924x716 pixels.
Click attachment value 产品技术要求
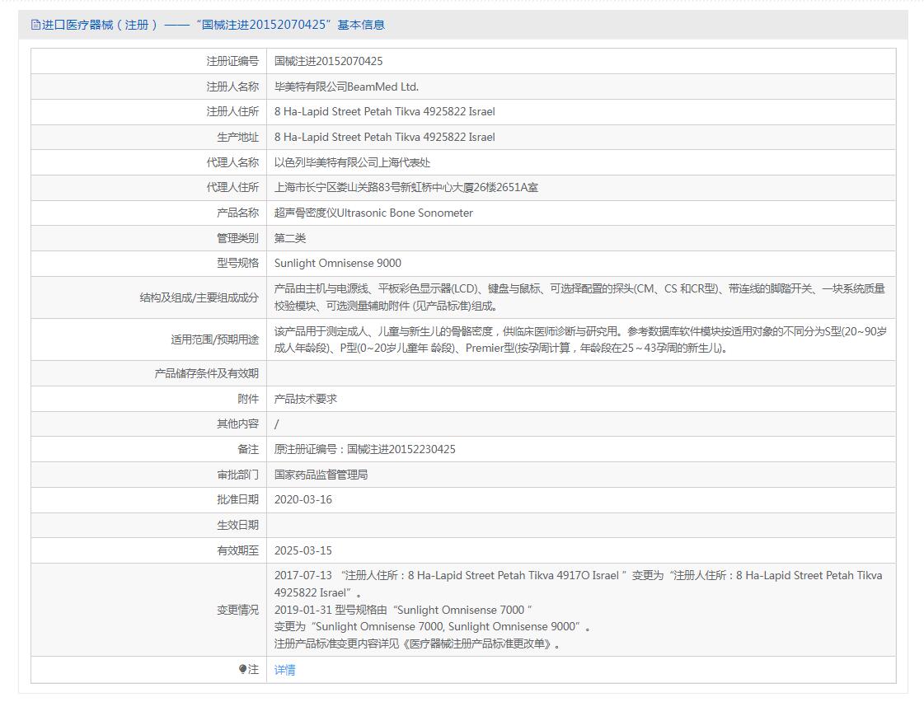coord(305,399)
